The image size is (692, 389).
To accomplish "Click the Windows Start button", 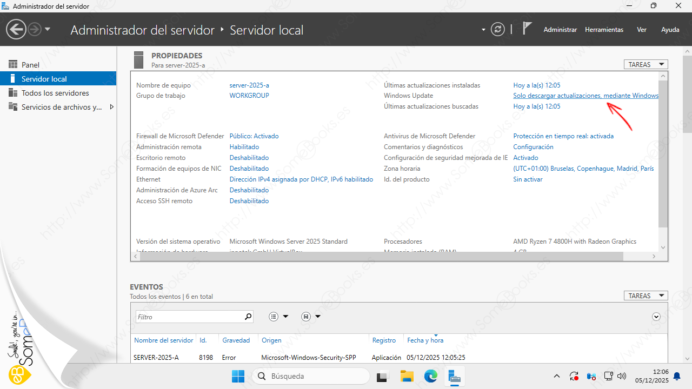I will [238, 376].
